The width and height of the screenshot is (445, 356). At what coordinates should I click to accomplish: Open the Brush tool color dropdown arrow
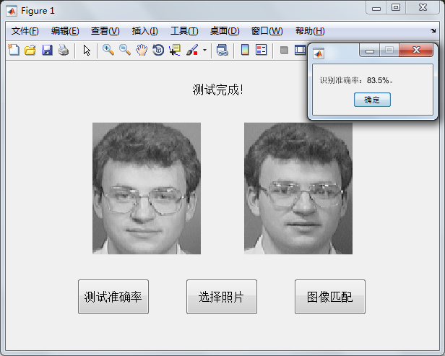coord(204,51)
